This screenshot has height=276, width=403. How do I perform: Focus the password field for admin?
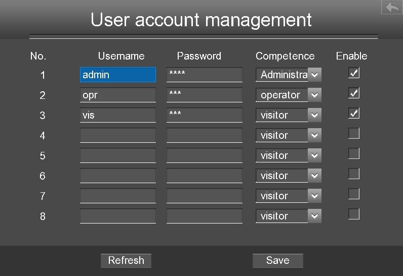pyautogui.click(x=205, y=75)
